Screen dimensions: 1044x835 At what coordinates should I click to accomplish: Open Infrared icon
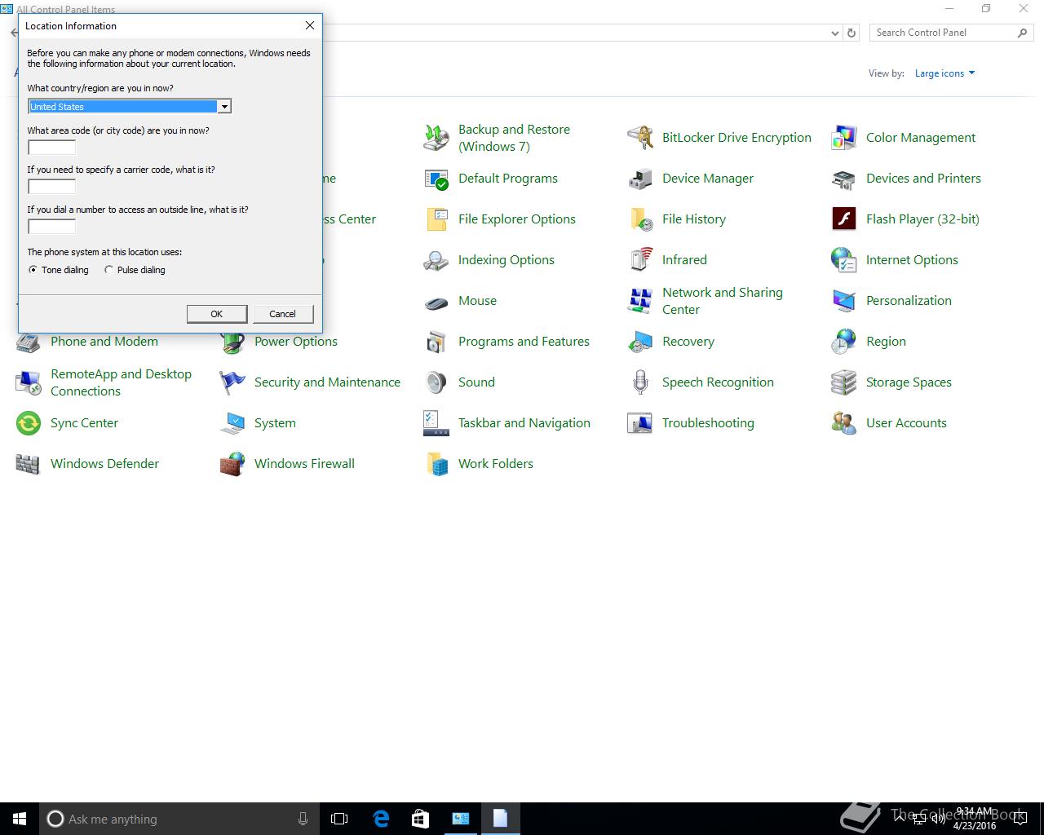tap(640, 260)
